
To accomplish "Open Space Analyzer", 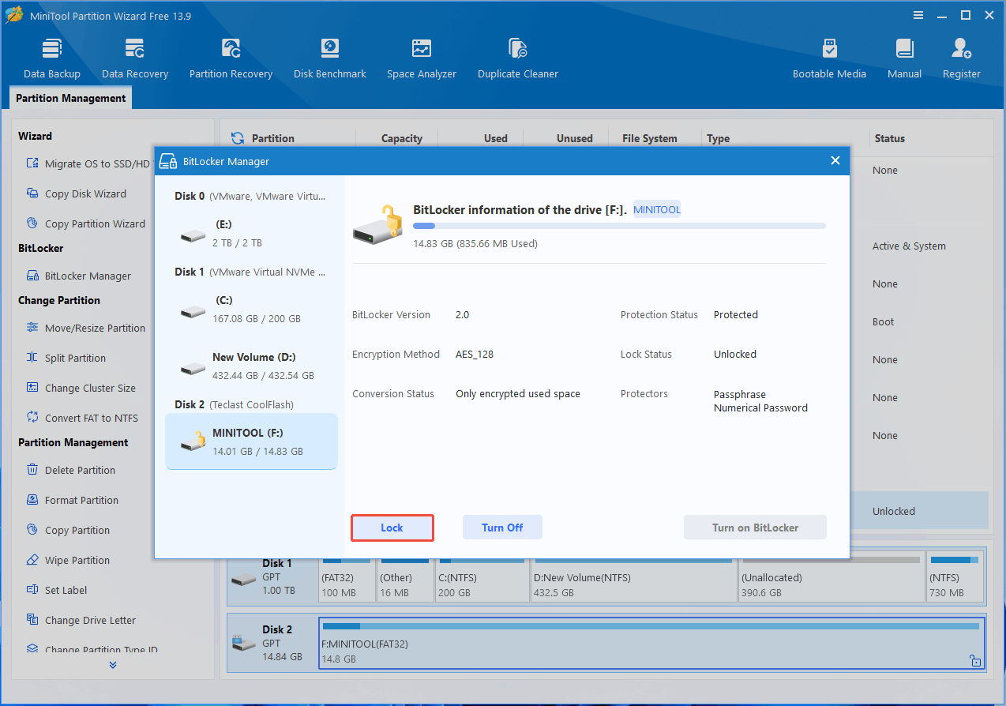I will 422,58.
